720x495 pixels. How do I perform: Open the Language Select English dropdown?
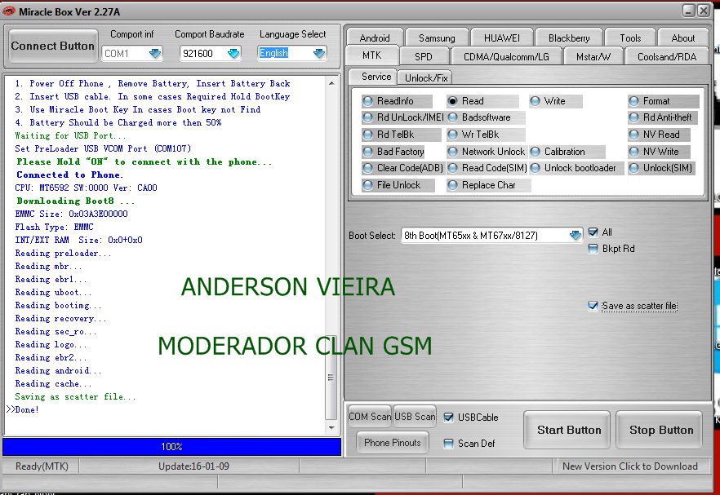pyautogui.click(x=319, y=53)
